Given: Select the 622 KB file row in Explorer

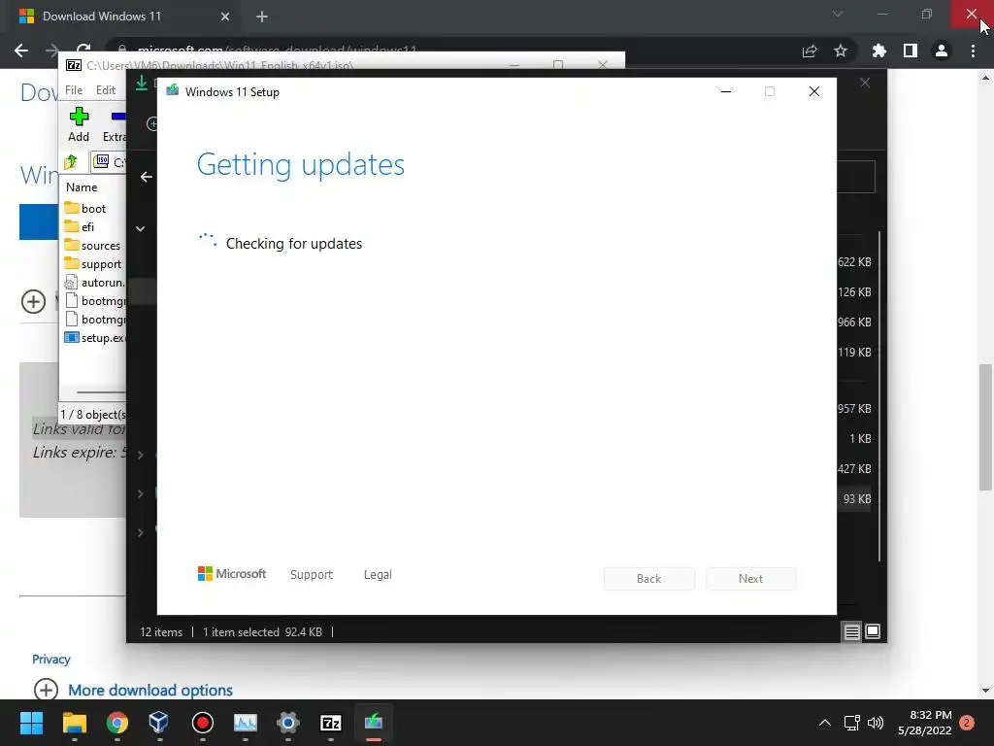Looking at the screenshot, I should tap(854, 262).
